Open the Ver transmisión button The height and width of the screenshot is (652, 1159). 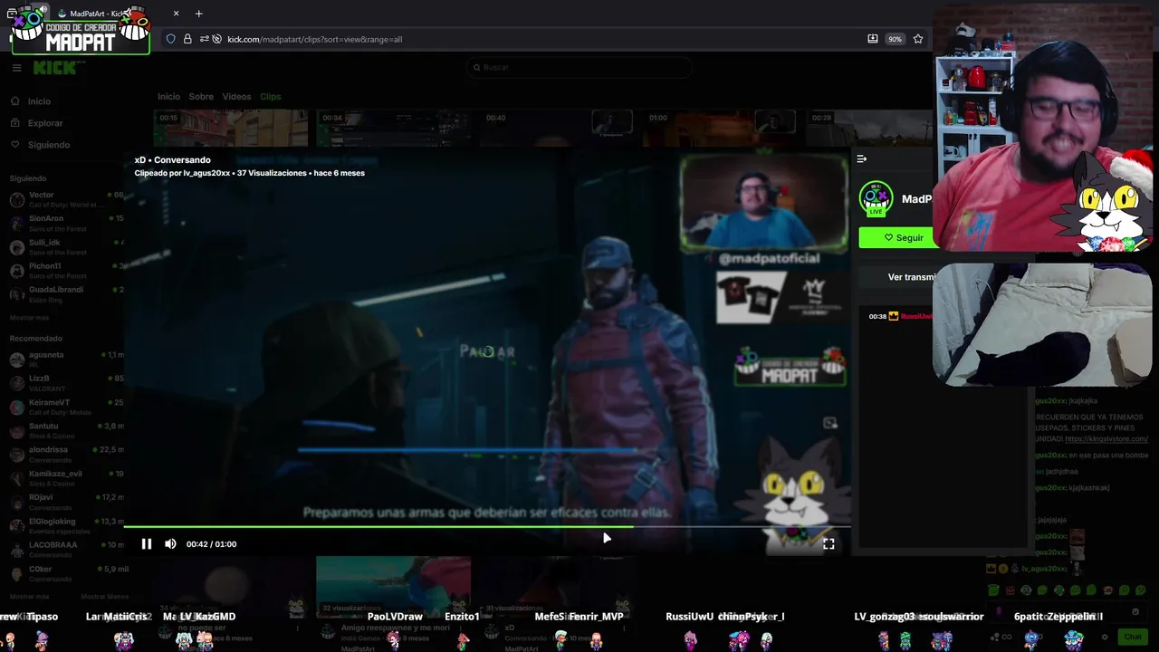coord(910,277)
